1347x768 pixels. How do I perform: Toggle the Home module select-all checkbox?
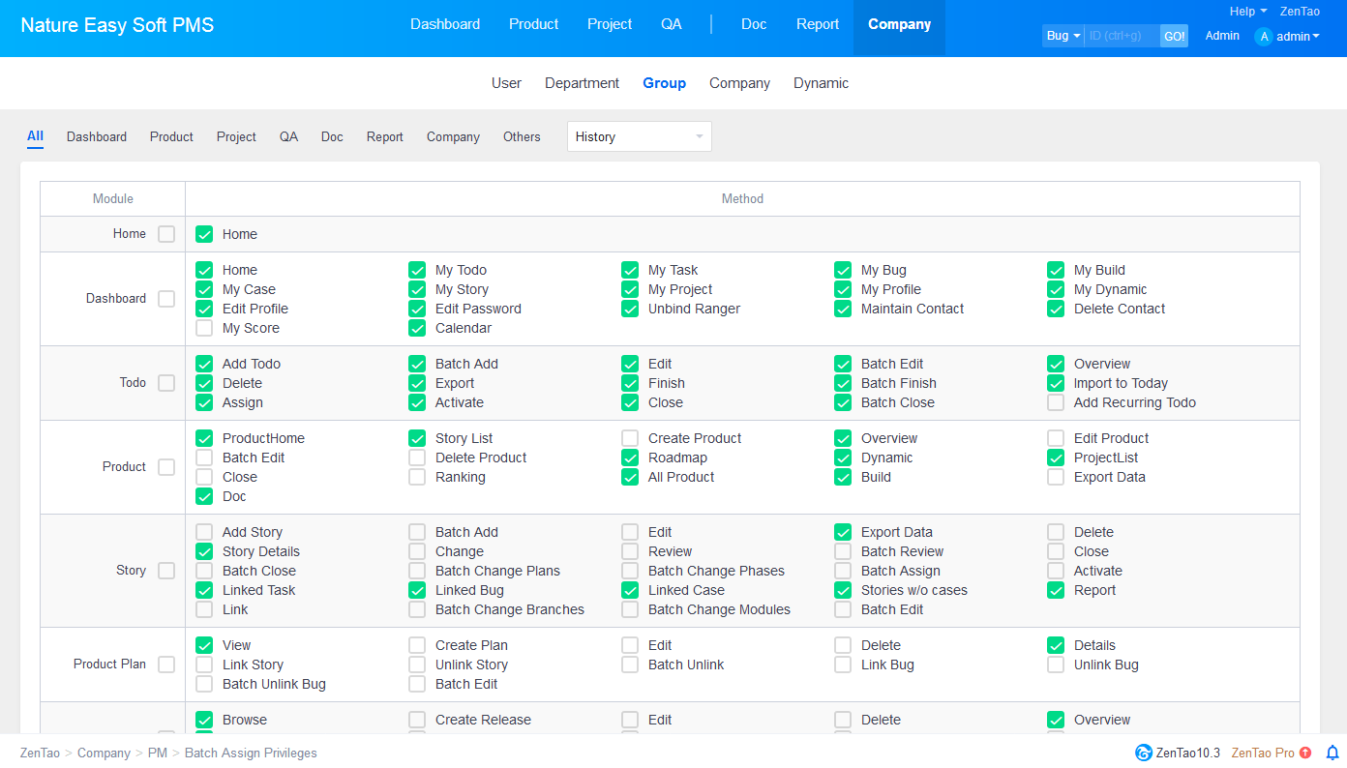(166, 234)
